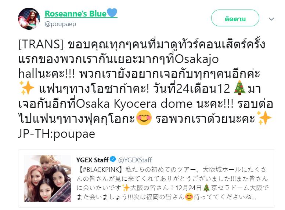Click the smiling blush emoji in the tweet text
This screenshot has width=285, height=210.
(x=144, y=118)
